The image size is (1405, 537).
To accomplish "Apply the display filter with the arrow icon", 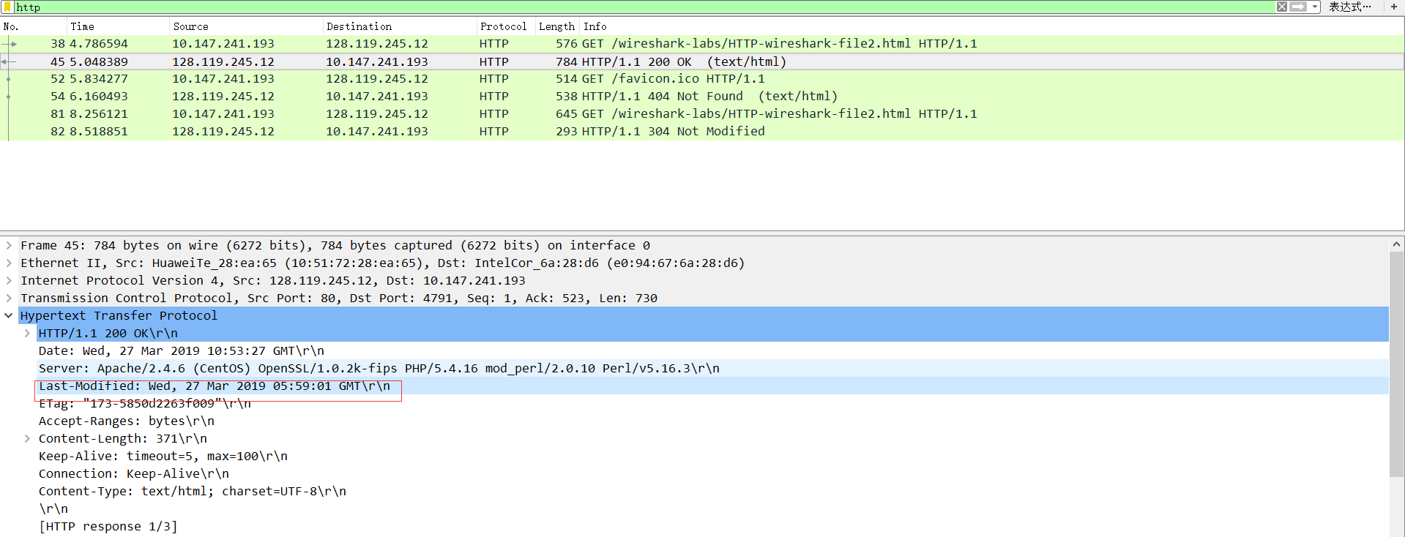I will coord(1298,7).
